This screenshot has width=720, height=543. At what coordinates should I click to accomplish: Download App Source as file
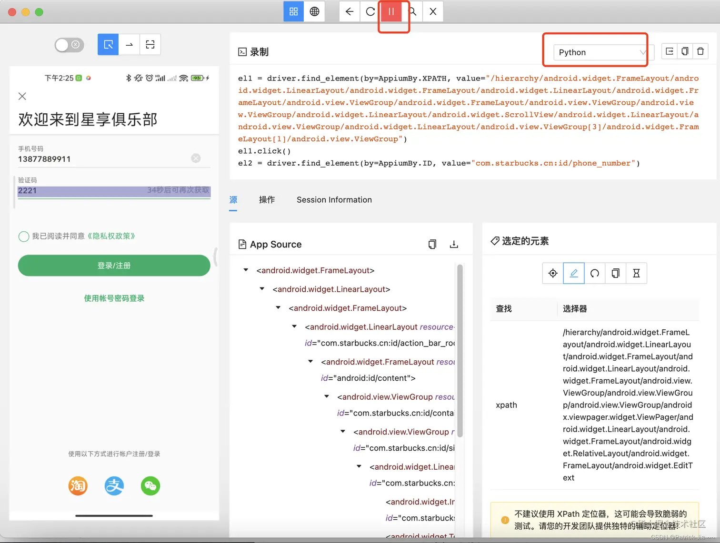tap(454, 244)
